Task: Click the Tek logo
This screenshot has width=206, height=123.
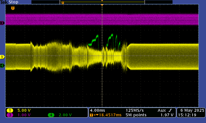Action: click(x=4, y=2)
